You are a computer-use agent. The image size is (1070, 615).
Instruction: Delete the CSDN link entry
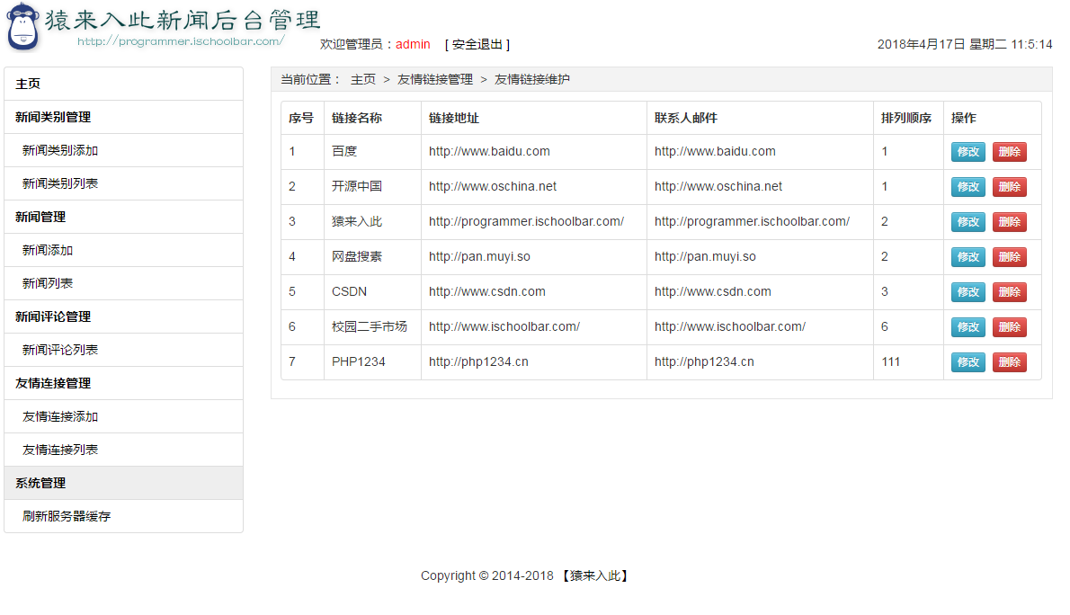1009,292
